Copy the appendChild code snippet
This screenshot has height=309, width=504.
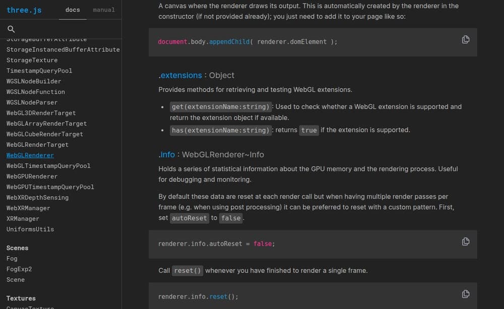[x=465, y=39]
